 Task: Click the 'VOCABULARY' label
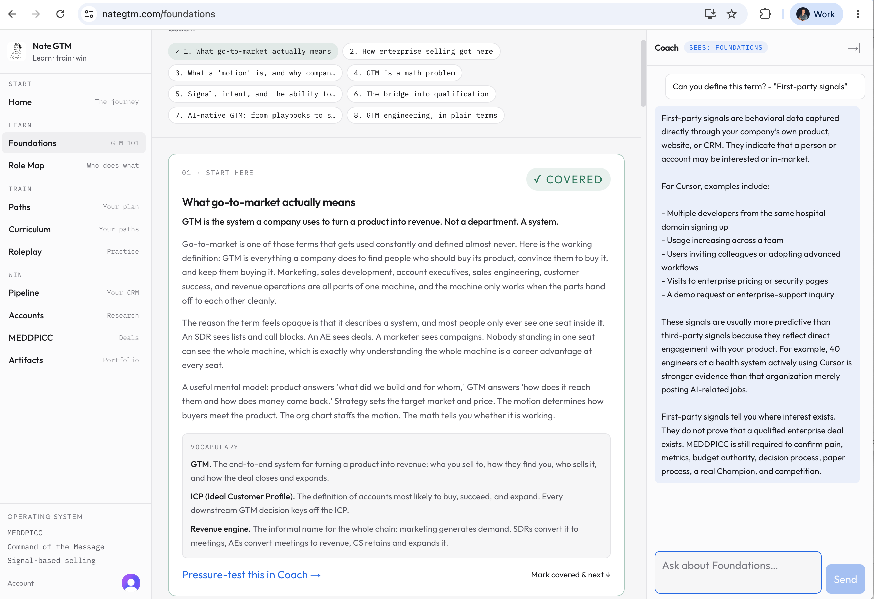pyautogui.click(x=214, y=447)
